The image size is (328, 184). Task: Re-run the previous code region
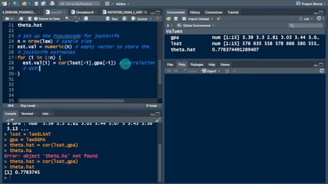coord(125,18)
